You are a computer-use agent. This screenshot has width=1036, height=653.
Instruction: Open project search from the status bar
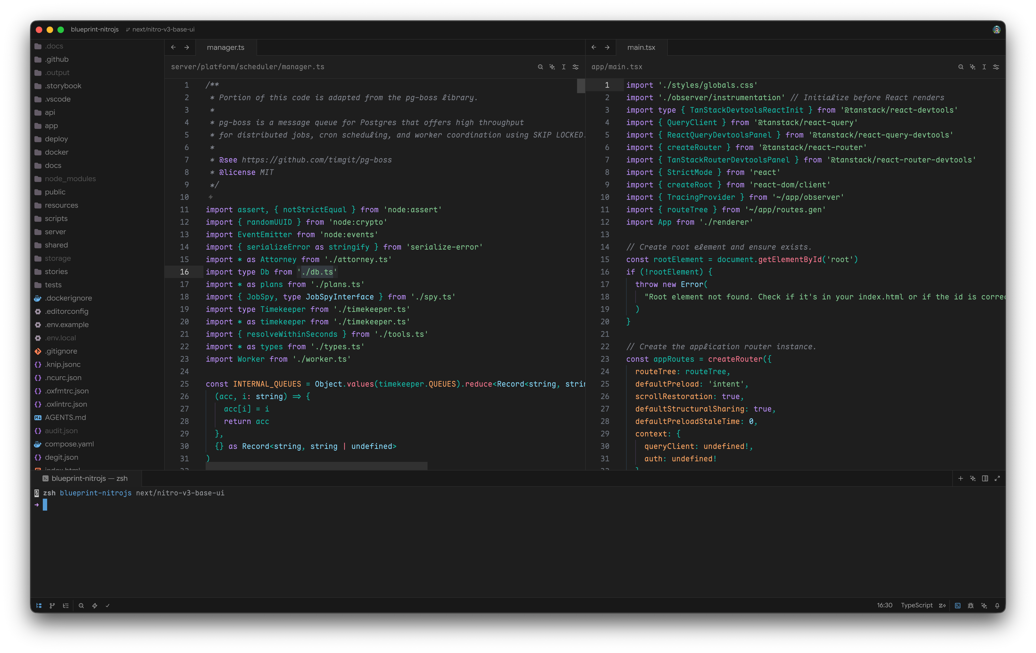[81, 605]
